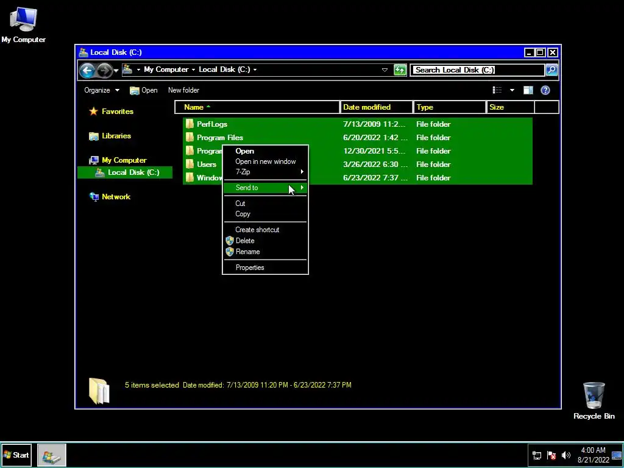Open the Start menu
The height and width of the screenshot is (468, 624).
(x=16, y=455)
